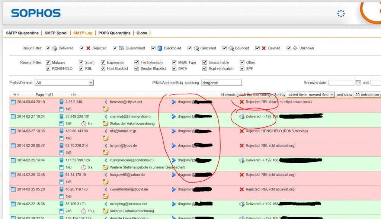
Task: Click the loading spinner in header
Action: [x=341, y=13]
